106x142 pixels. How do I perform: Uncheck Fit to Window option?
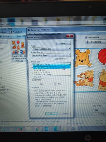pos(86,38)
